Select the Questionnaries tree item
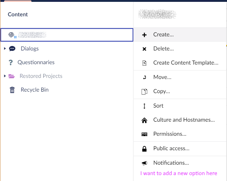227x181 pixels. [36, 62]
